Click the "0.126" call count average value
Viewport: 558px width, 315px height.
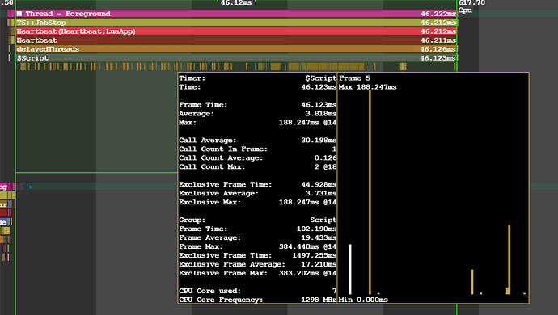pyautogui.click(x=325, y=157)
